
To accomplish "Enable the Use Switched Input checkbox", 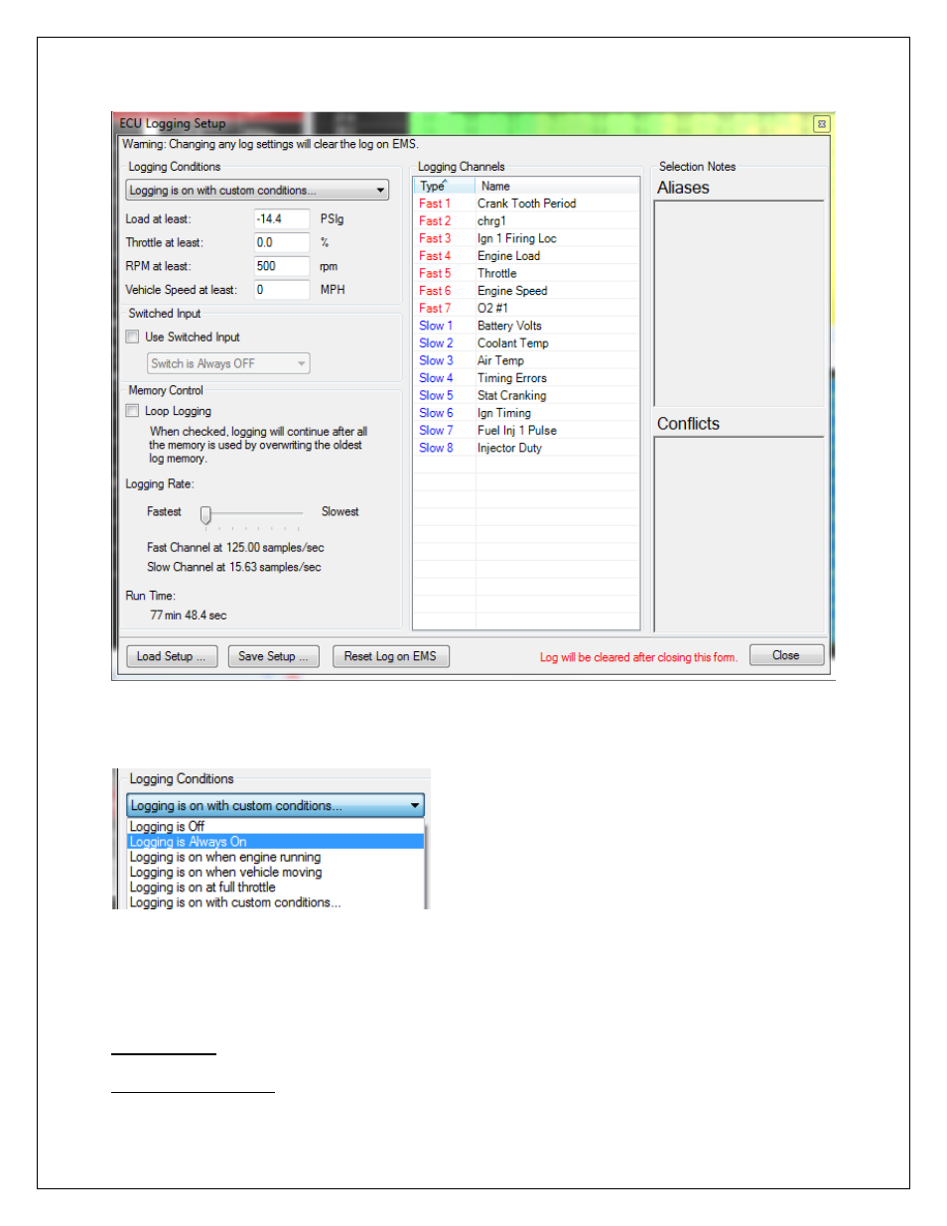I will click(x=132, y=337).
